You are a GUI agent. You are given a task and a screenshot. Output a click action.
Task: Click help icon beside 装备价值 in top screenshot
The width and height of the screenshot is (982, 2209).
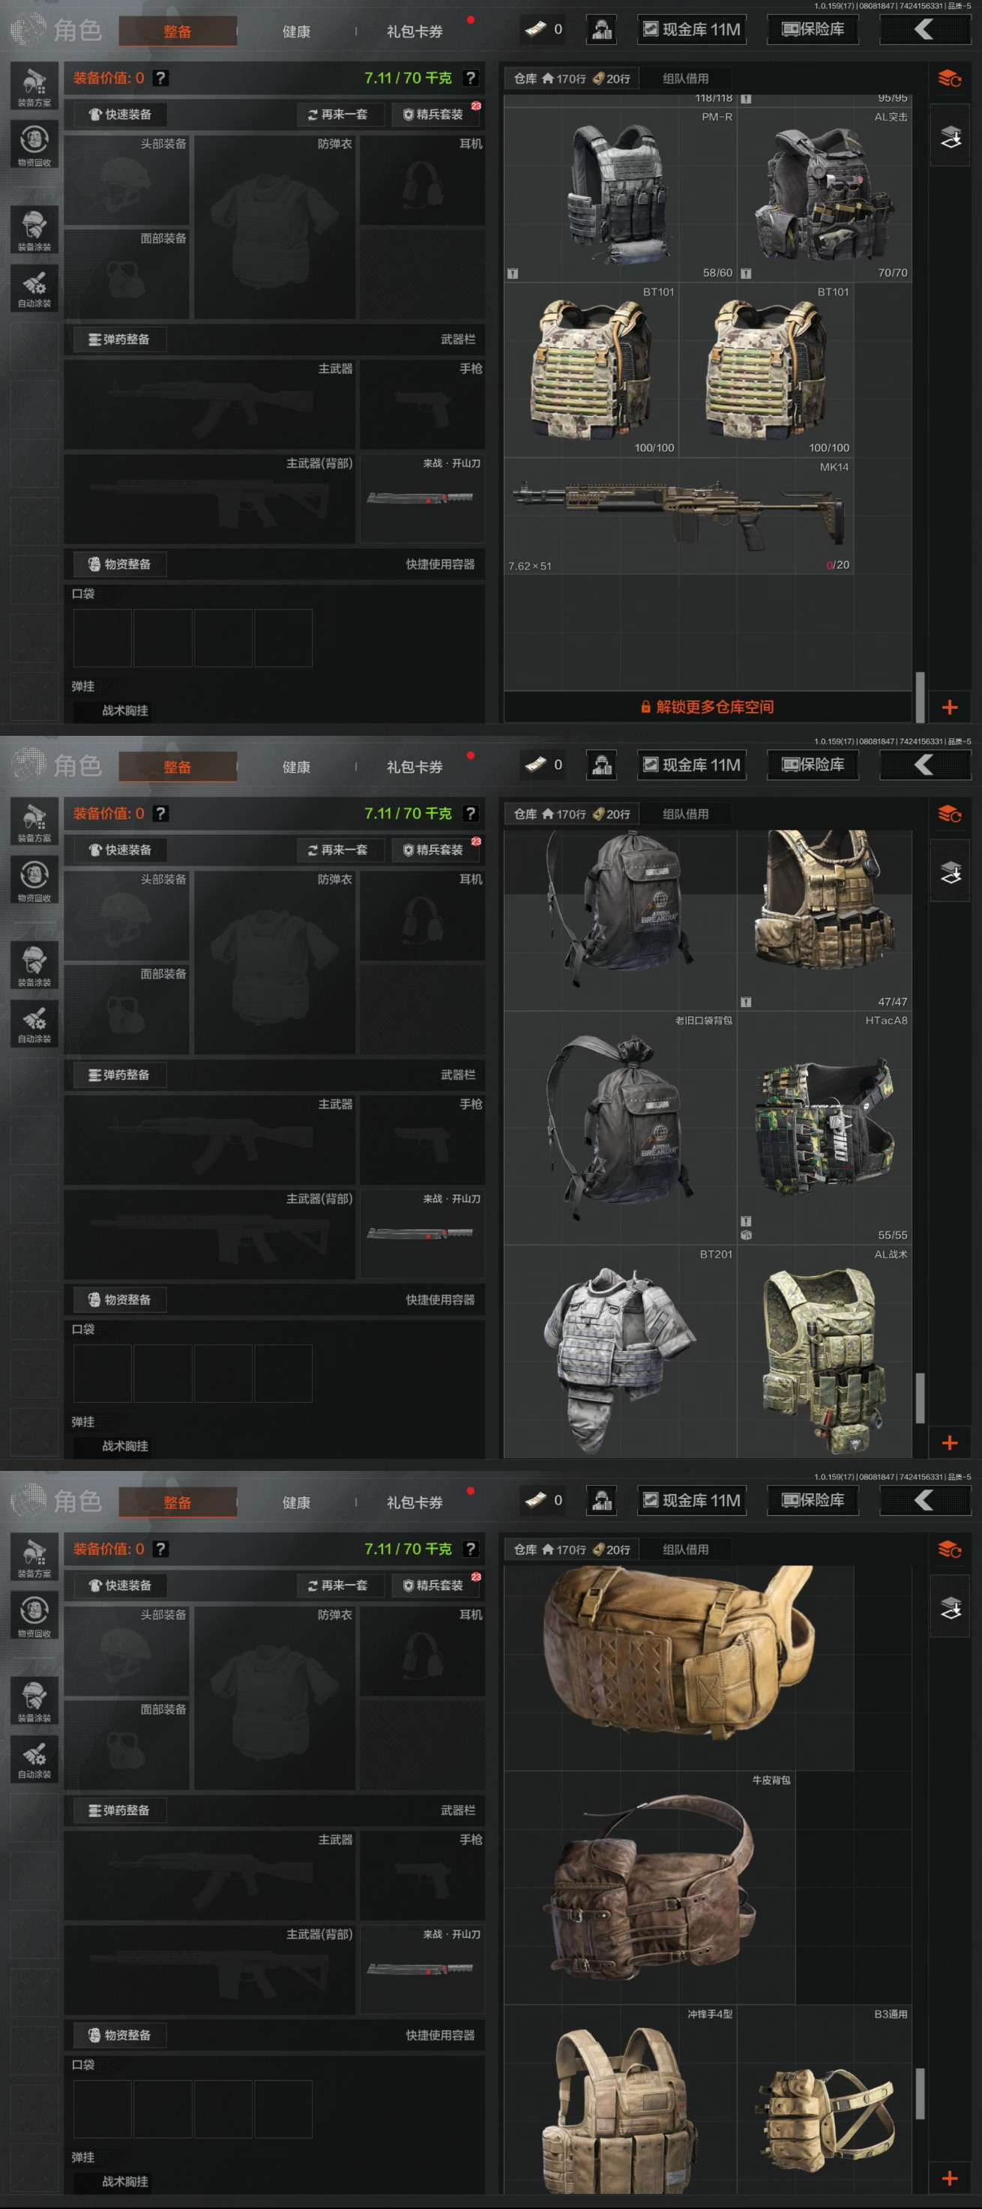pos(160,78)
